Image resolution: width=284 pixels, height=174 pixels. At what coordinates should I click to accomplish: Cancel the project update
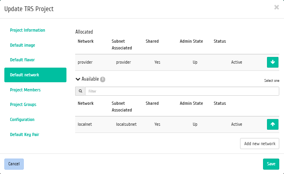(x=14, y=164)
